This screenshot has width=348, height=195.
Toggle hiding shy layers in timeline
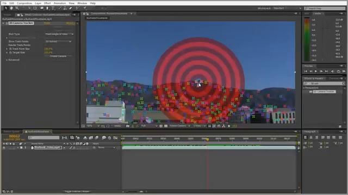click(85, 138)
